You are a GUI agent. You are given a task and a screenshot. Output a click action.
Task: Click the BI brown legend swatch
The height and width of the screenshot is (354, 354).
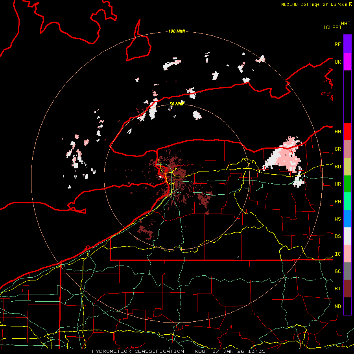347,289
